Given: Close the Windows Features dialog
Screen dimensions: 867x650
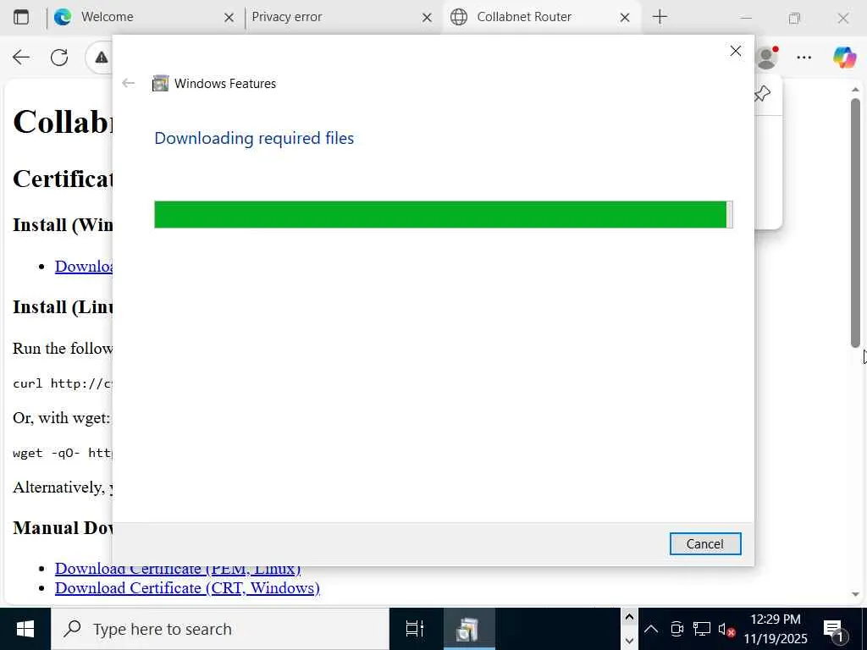Looking at the screenshot, I should point(736,51).
